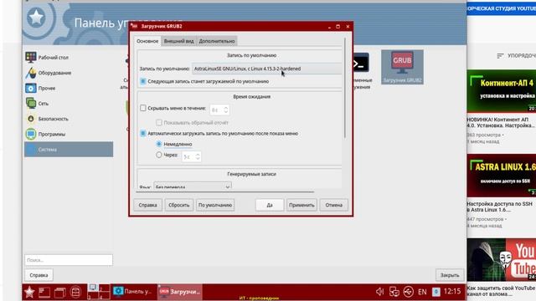Click the Сбросить button
The image size is (536, 301).
coord(178,205)
